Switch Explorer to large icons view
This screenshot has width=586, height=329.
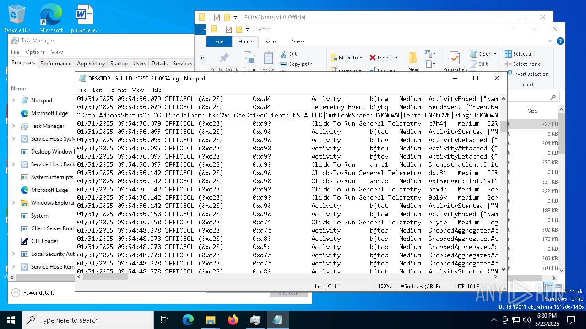click(x=559, y=288)
